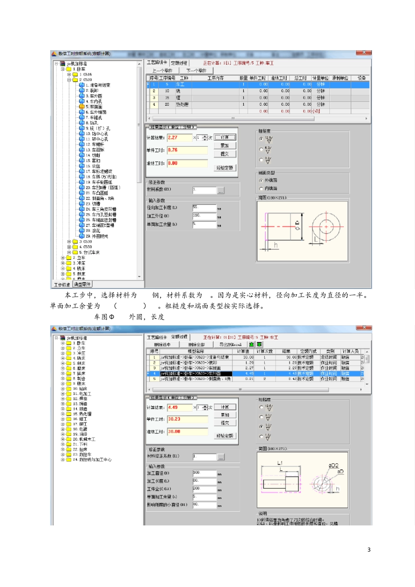Select roughness 3.2 radio in lower window
The width and height of the screenshot is (415, 587).
(x=261, y=427)
